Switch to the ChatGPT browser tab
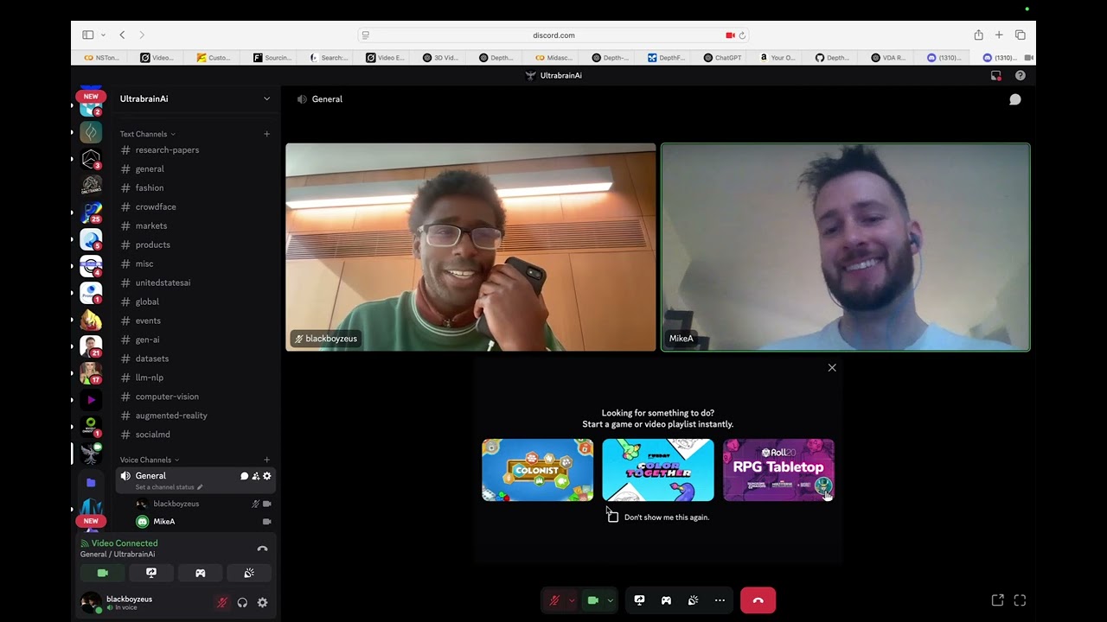Viewport: 1107px width, 622px height. (x=722, y=58)
